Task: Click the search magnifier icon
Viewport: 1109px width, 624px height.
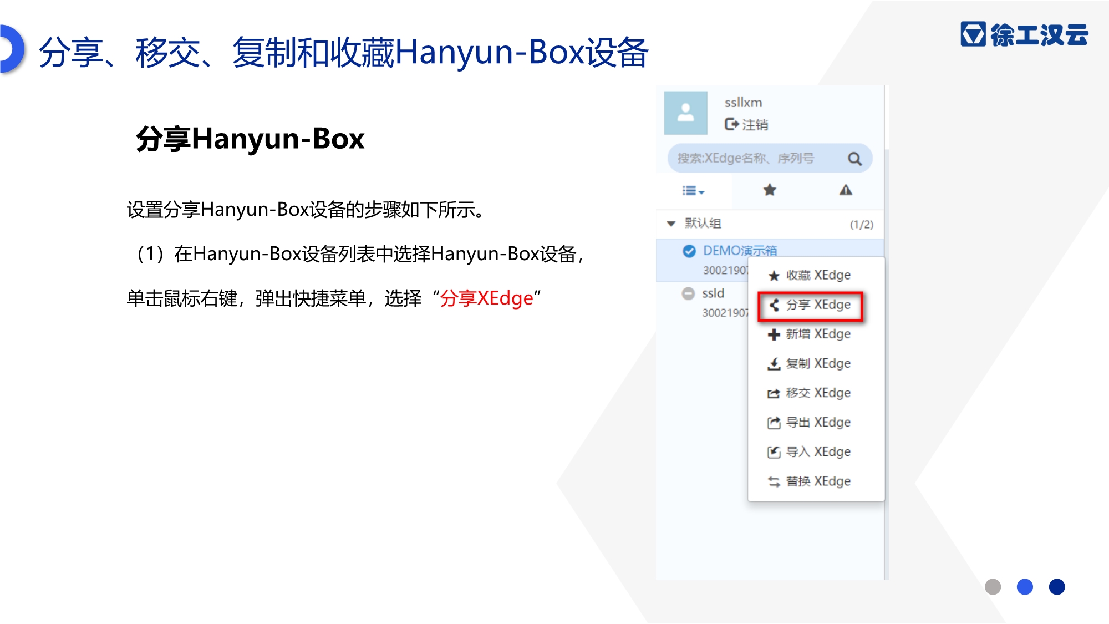Action: (854, 159)
